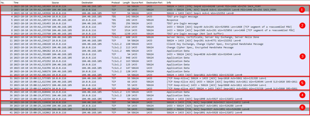
Task: Select packet 10, Server Hello, Certificate
Action: click(x=155, y=37)
